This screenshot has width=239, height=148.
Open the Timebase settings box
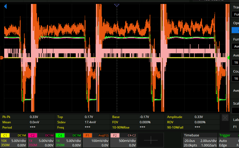coord(200,140)
